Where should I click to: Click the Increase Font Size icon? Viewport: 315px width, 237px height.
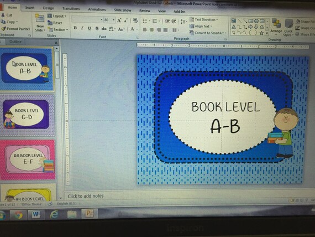(119, 20)
